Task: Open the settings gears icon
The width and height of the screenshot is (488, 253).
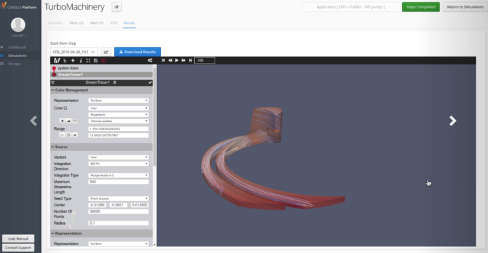Action: 150,60
